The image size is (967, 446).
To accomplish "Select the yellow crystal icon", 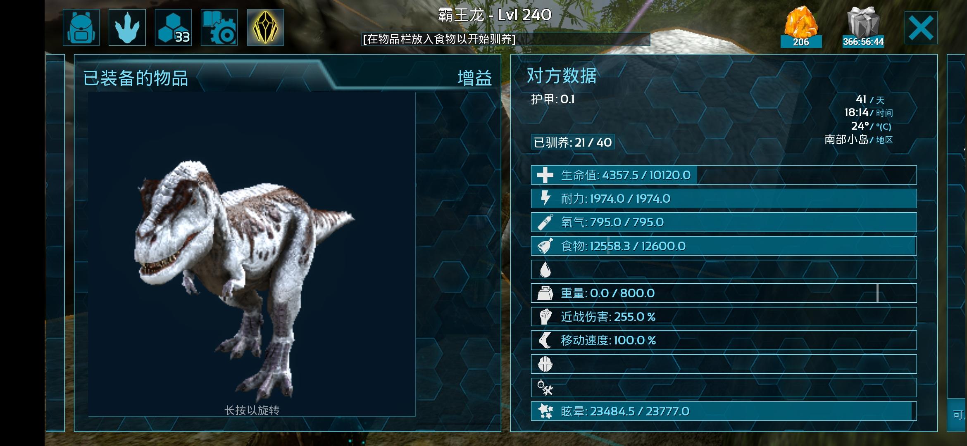I will pyautogui.click(x=265, y=27).
